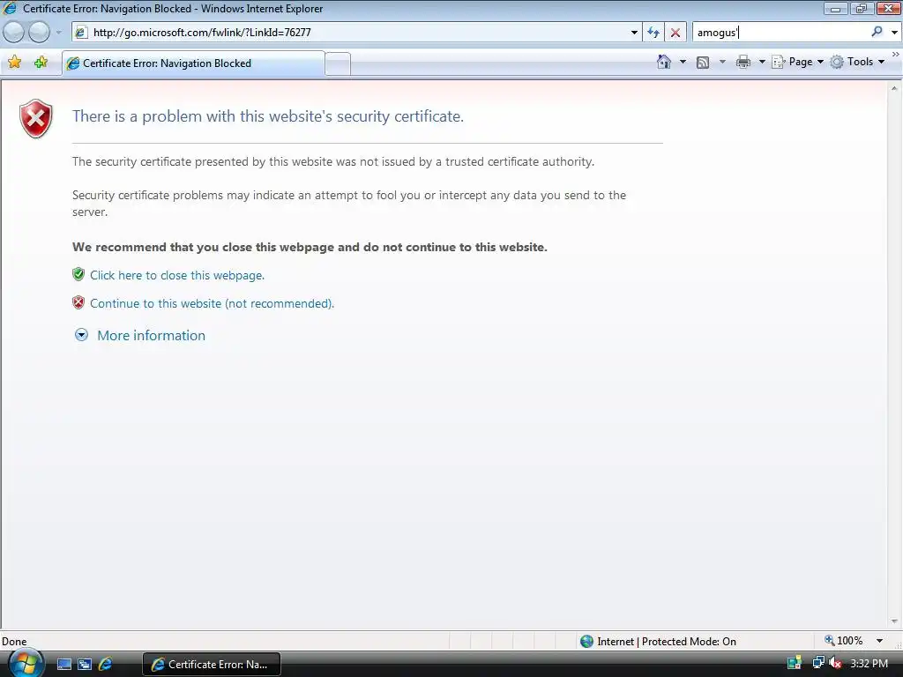Open the Tools menu
Image resolution: width=903 pixels, height=677 pixels.
tap(857, 62)
